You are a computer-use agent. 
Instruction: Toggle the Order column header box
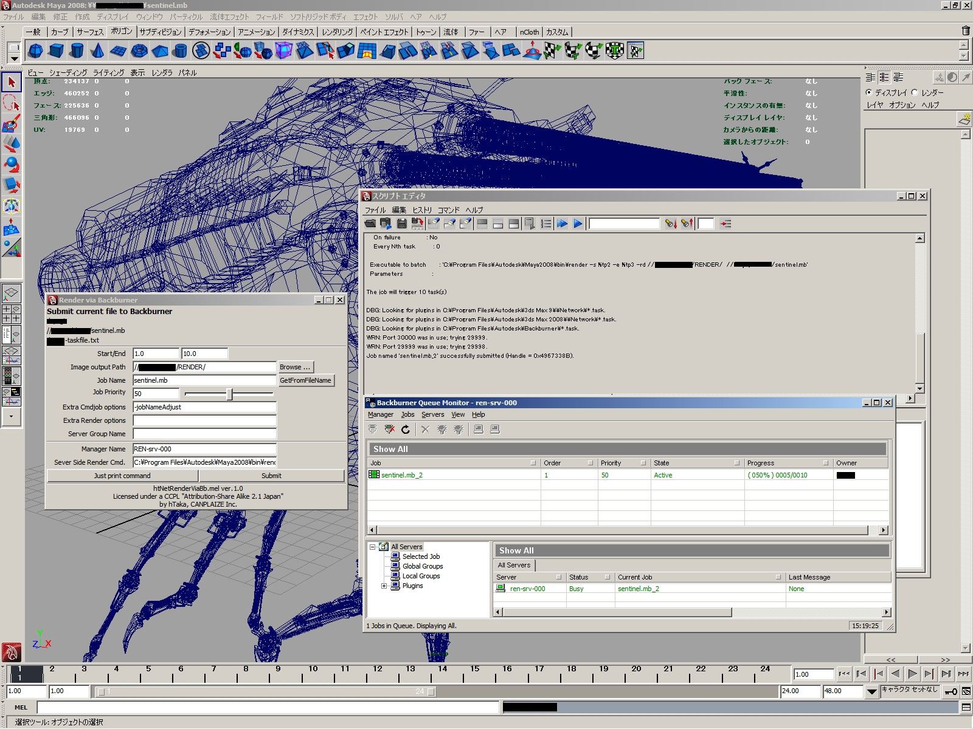[590, 463]
